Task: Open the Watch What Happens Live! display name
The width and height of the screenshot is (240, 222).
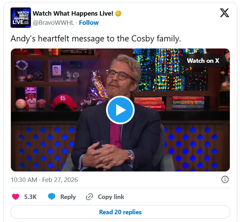Action: pyautogui.click(x=73, y=14)
